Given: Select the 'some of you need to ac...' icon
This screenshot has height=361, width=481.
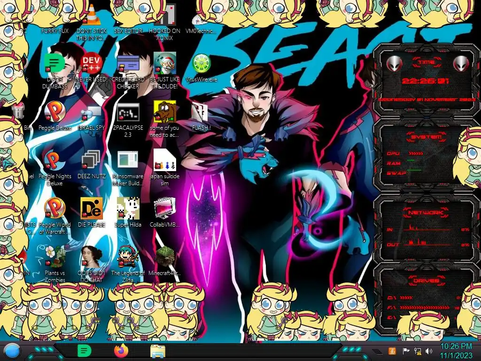Looking at the screenshot, I should coord(165,112).
